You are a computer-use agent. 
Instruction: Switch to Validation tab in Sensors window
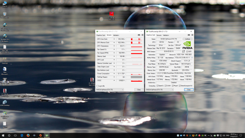116,35
